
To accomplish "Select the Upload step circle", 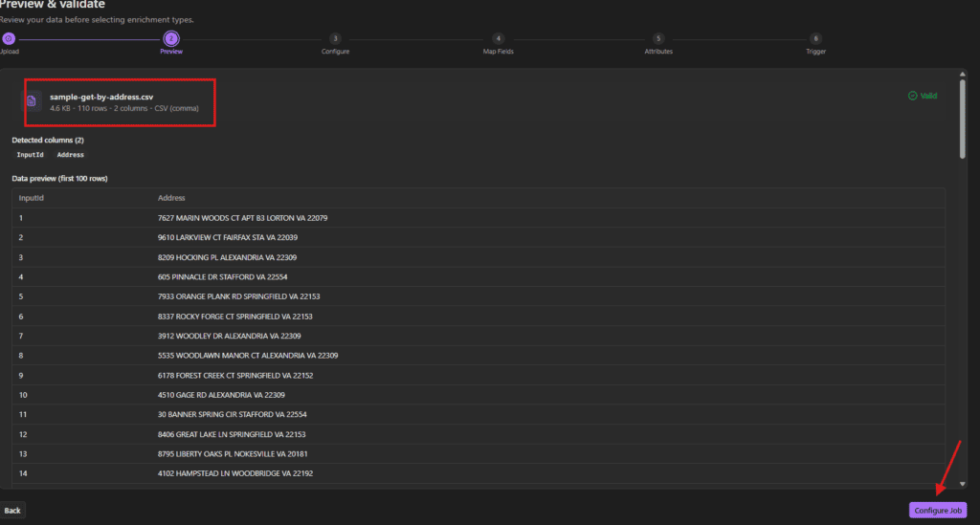I will (x=8, y=38).
